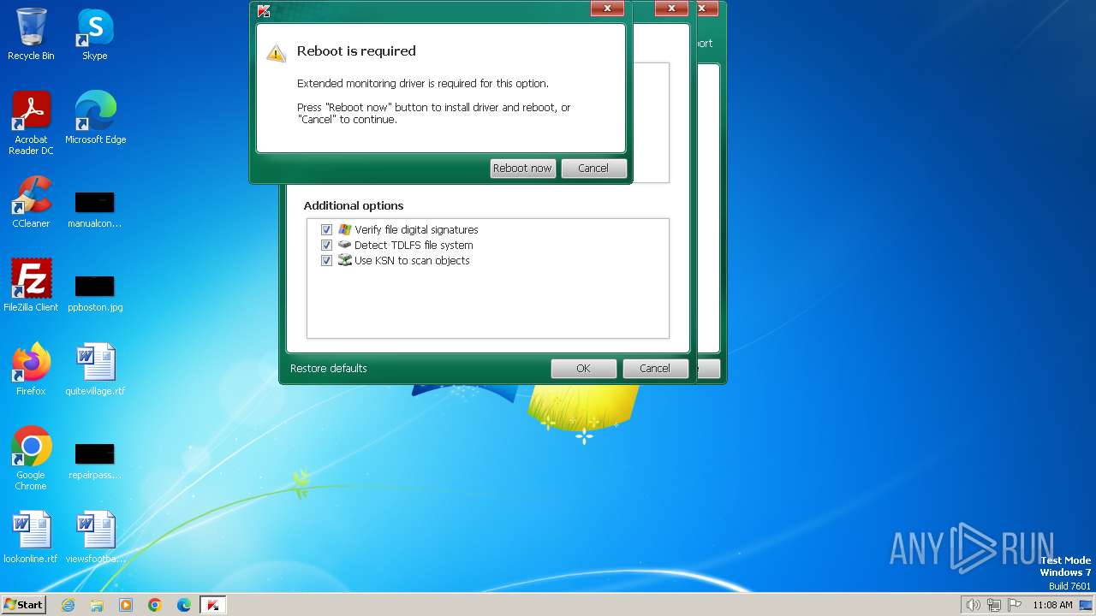Select the Kaspersky tool taskbar button

[212, 605]
